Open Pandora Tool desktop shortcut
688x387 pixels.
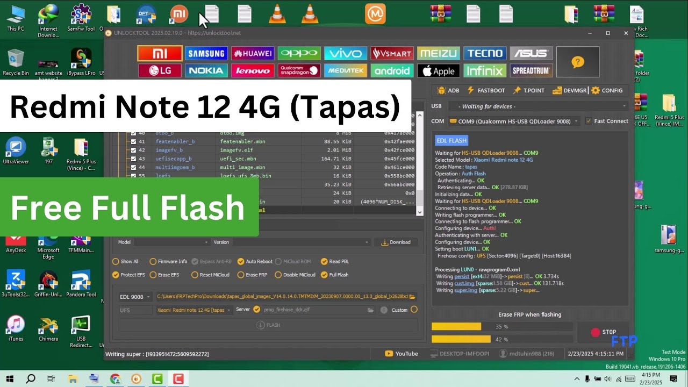[x=81, y=284]
